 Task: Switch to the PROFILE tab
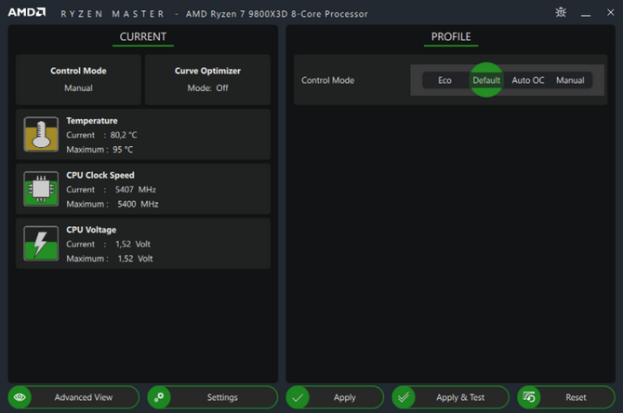(451, 37)
